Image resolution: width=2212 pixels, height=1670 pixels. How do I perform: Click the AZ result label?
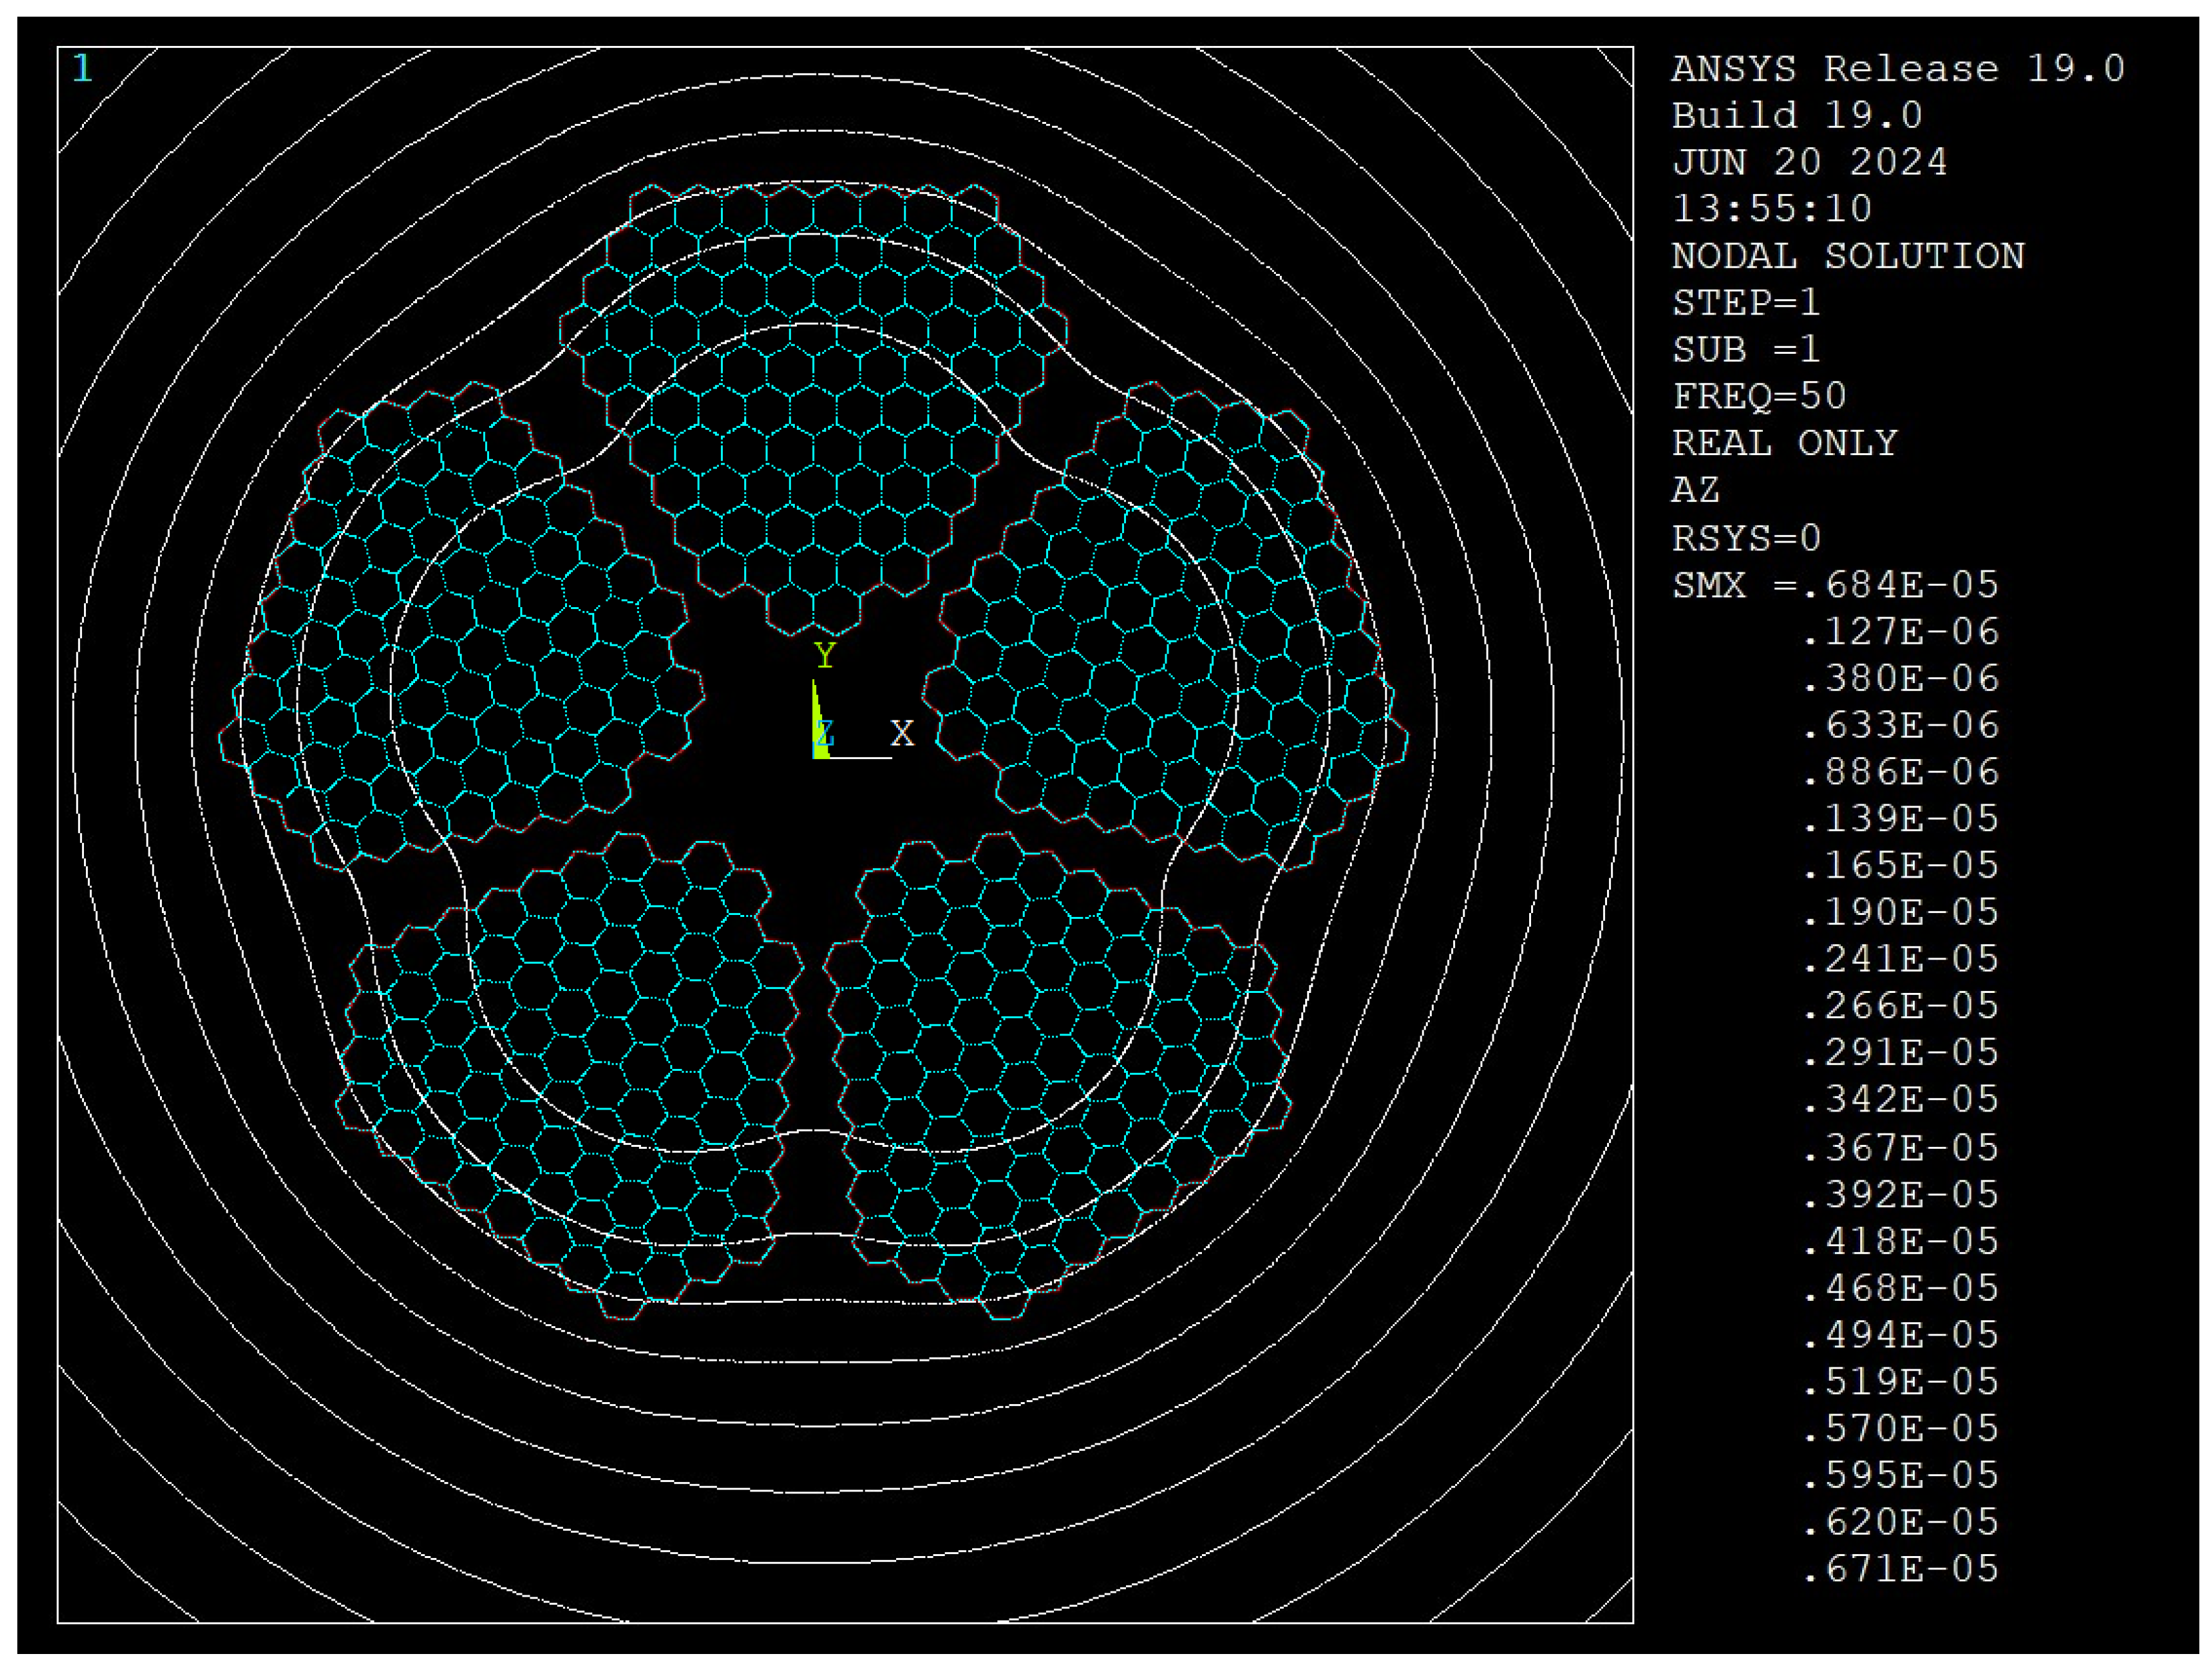[1695, 490]
